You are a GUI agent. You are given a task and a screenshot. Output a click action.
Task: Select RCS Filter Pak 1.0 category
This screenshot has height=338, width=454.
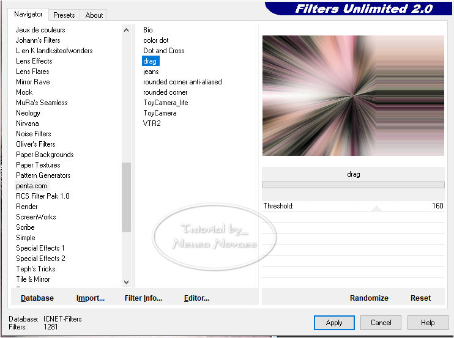tap(43, 196)
